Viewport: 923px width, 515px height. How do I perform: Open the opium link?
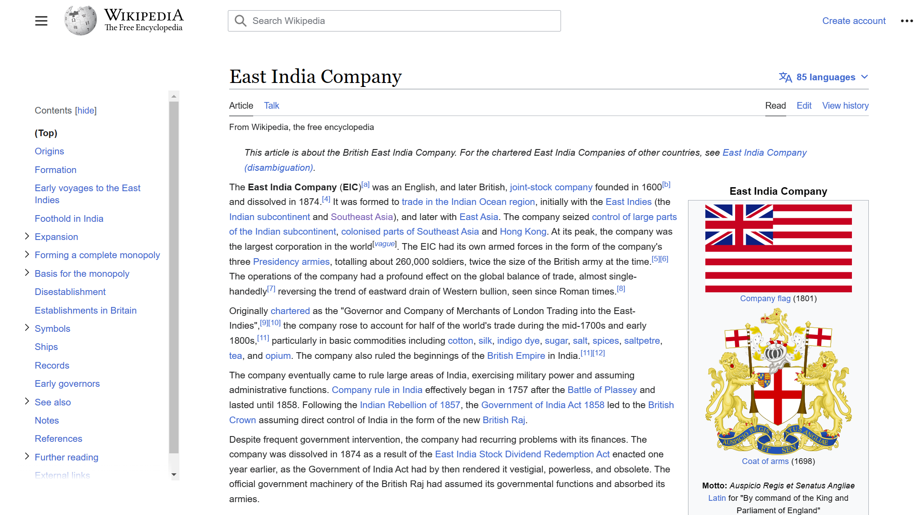278,356
